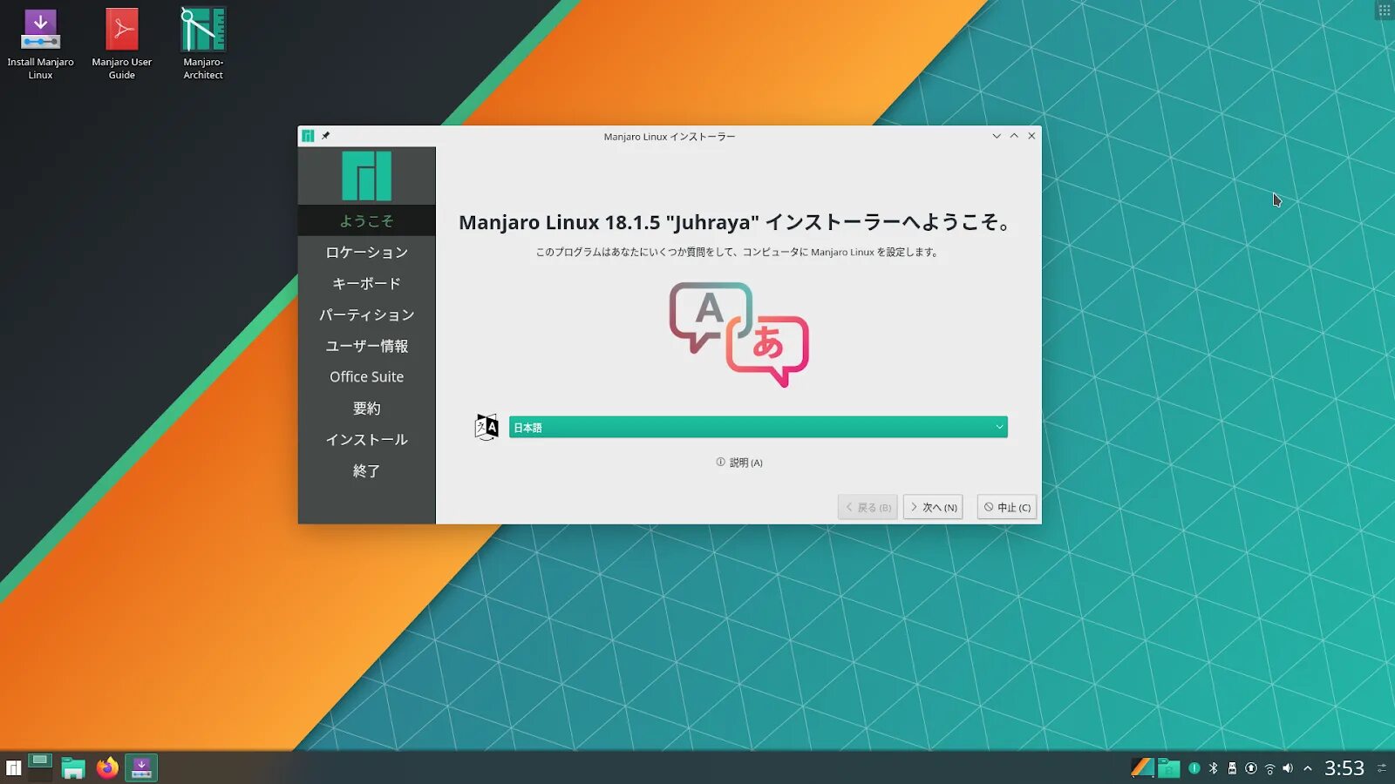Screen dimensions: 1395x784
Task: Minimize the installer window
Action: pyautogui.click(x=997, y=136)
